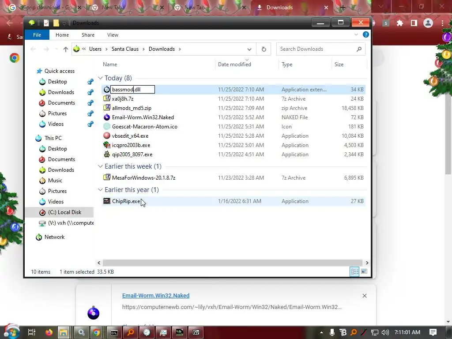The image size is (452, 339).
Task: Refresh the Downloads folder view
Action: coord(264,49)
